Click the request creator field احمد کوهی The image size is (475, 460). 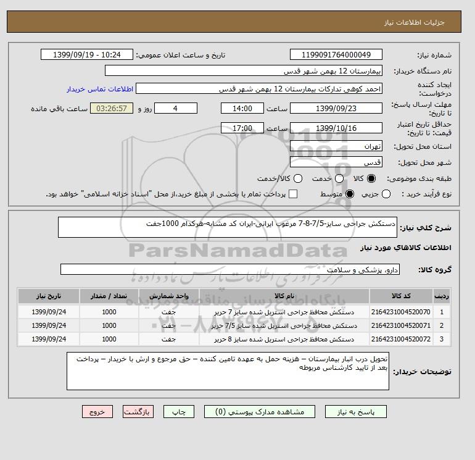[x=259, y=88]
